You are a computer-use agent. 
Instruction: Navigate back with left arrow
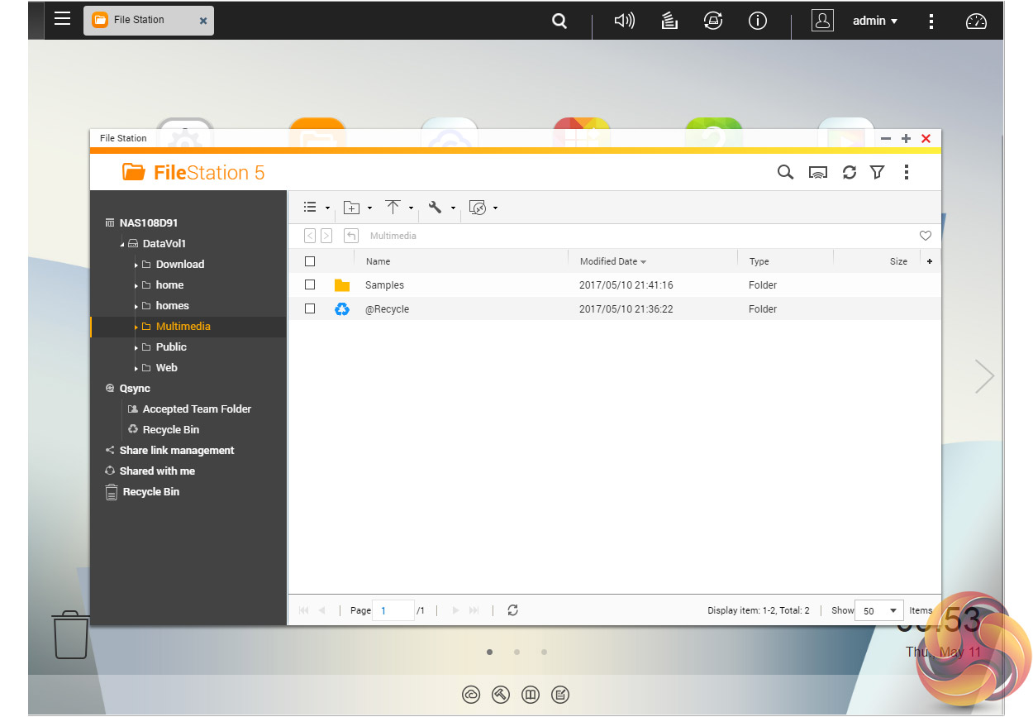(310, 236)
